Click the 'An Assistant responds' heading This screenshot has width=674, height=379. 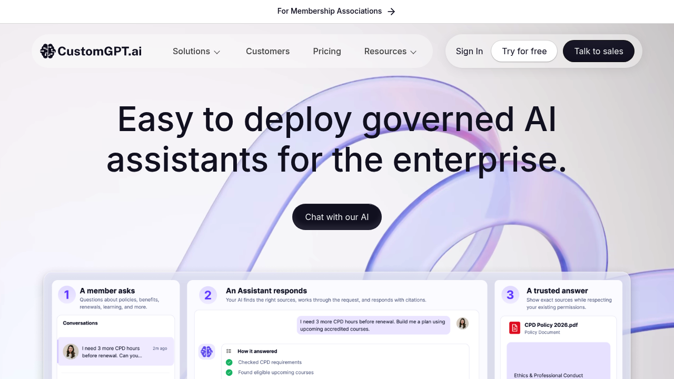pos(266,291)
